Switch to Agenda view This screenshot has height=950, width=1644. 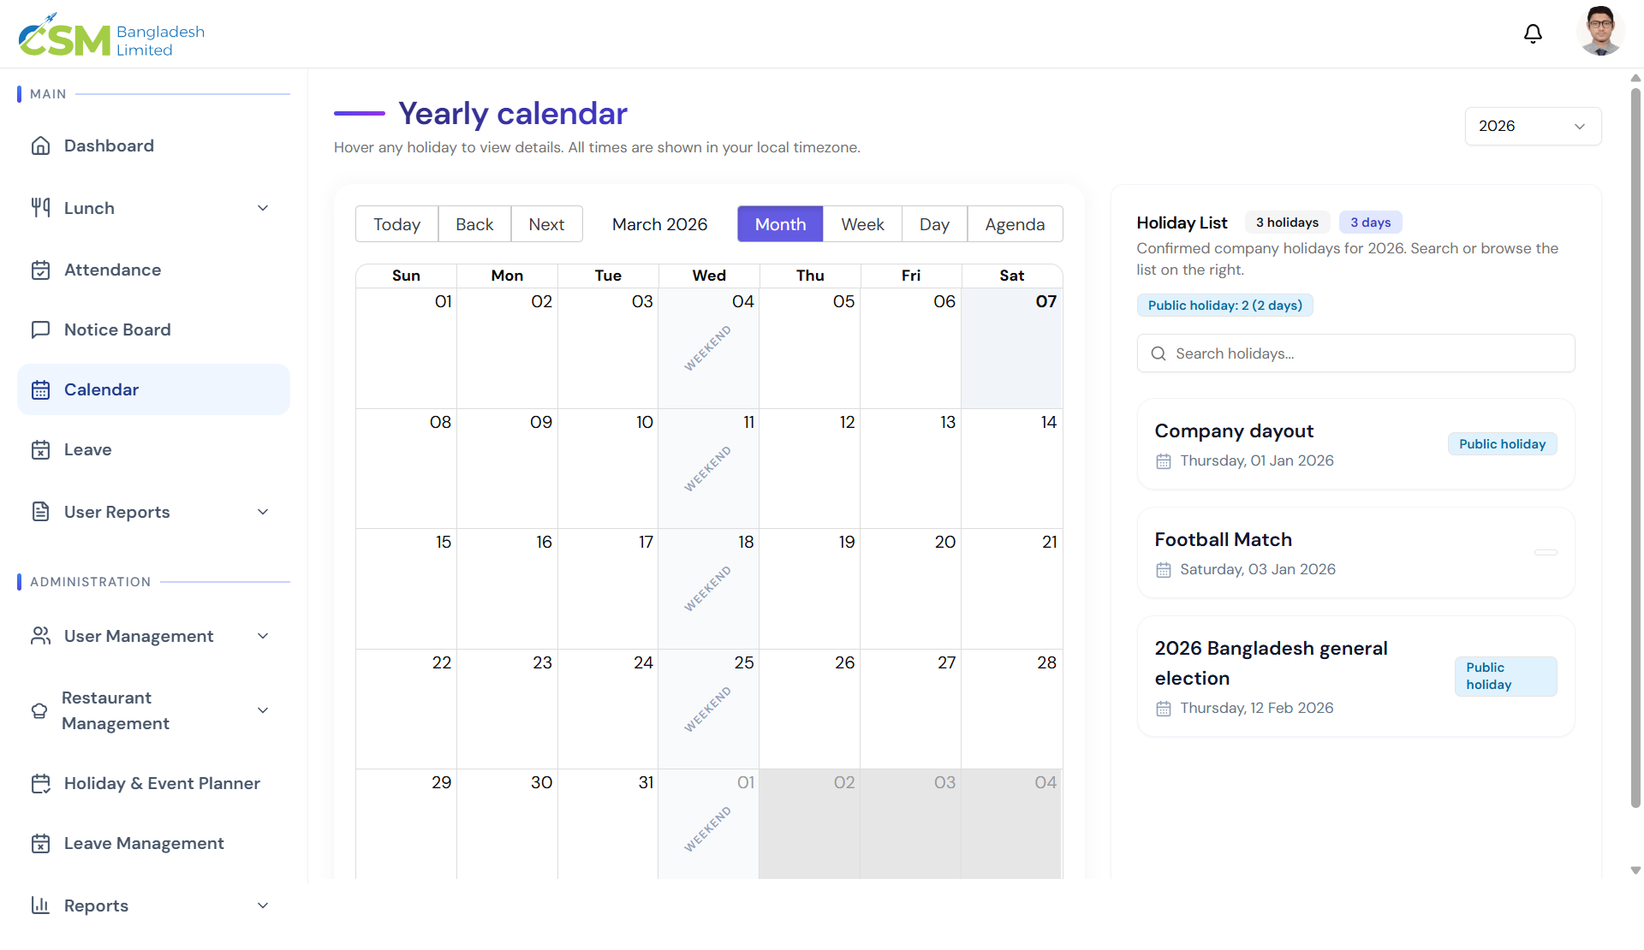pos(1015,223)
